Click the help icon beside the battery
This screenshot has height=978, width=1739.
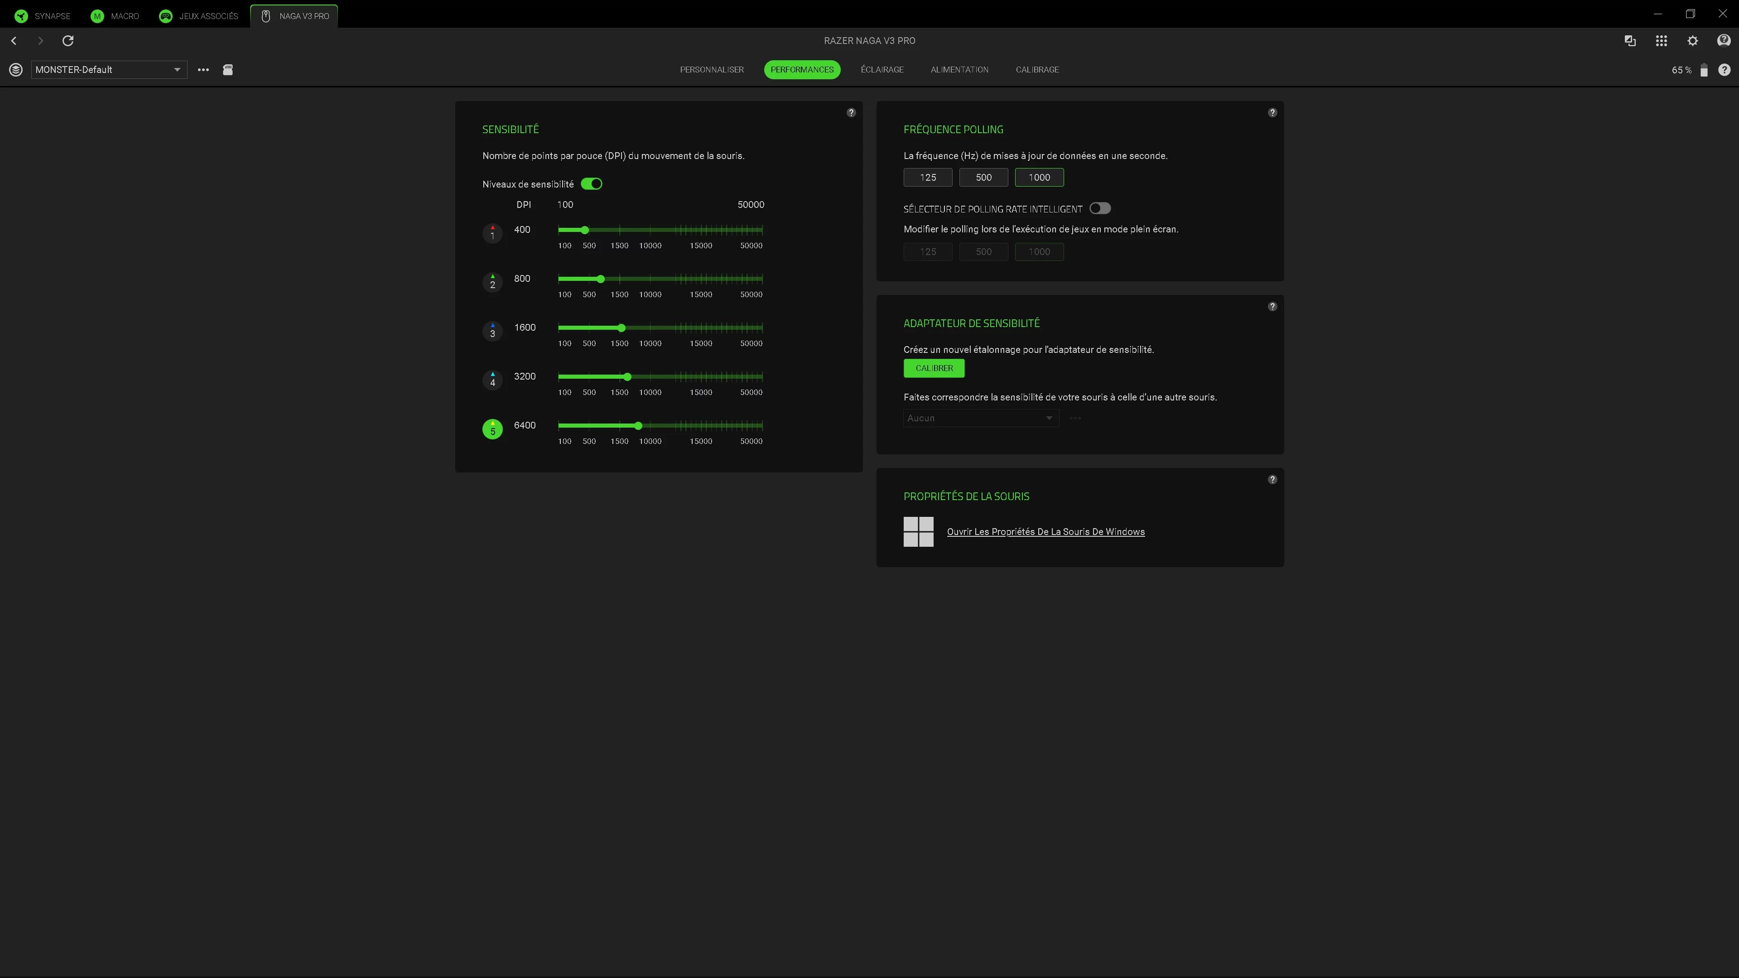click(x=1724, y=70)
